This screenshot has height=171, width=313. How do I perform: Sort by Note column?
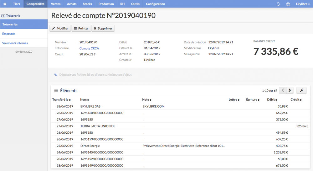[x=147, y=99]
